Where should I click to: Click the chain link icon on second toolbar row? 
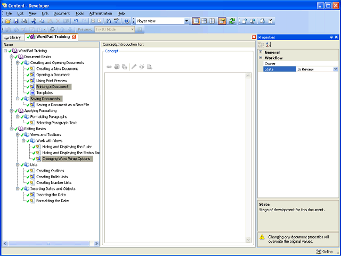52,29
